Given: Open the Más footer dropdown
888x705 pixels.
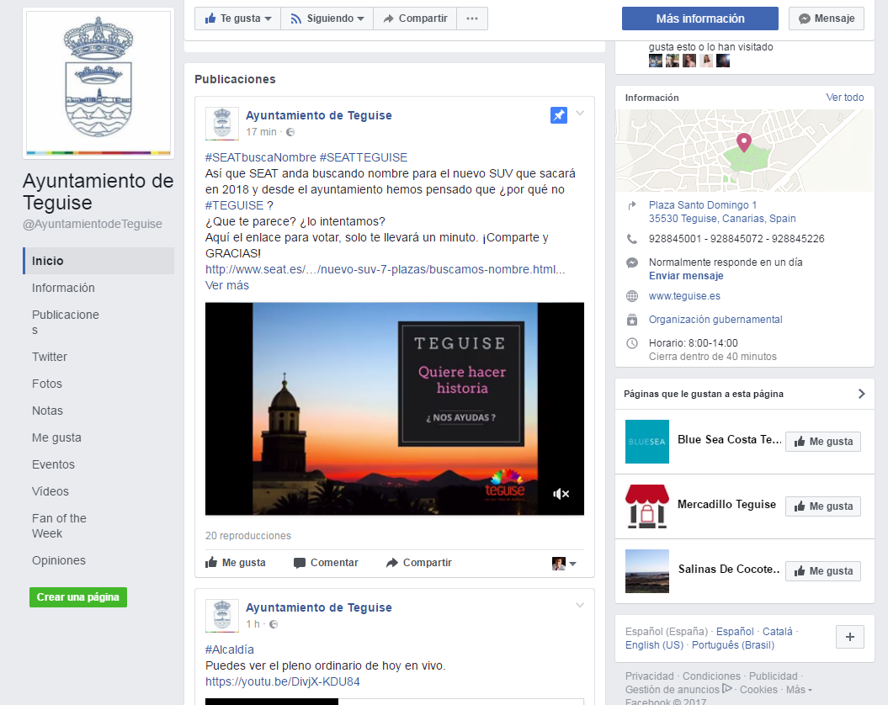Looking at the screenshot, I should point(799,690).
